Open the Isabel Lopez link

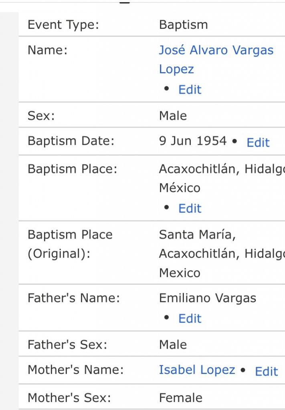[x=197, y=370]
